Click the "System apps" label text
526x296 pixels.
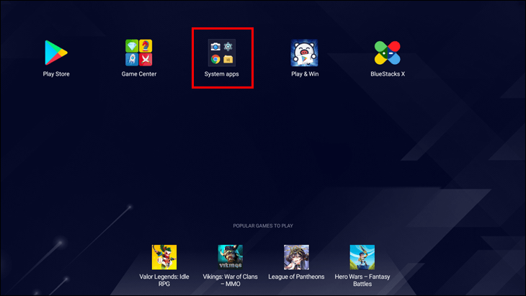tap(222, 74)
